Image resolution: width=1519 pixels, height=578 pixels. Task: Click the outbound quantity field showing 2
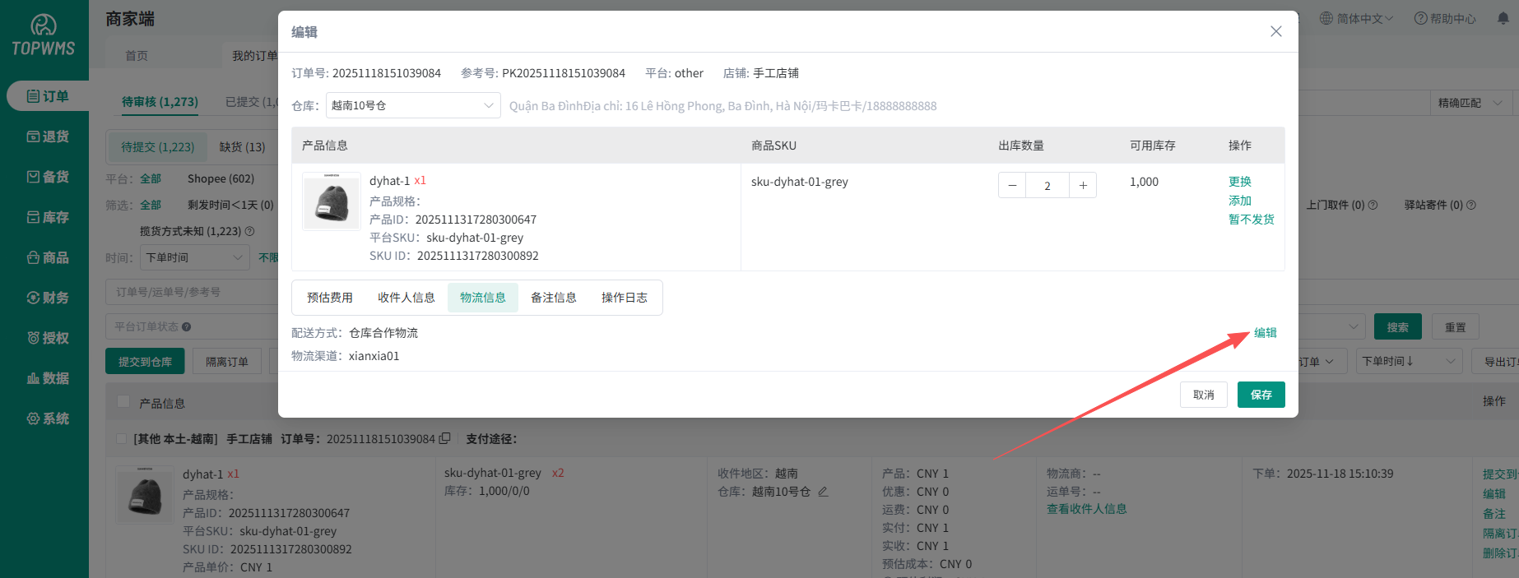(1048, 185)
